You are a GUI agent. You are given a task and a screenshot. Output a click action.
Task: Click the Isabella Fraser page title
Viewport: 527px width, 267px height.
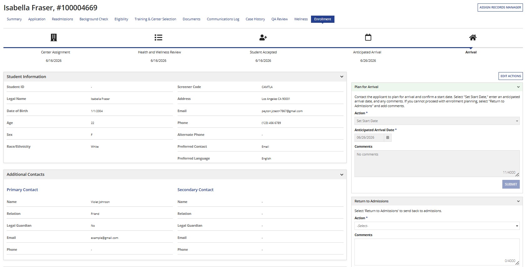[x=50, y=7]
